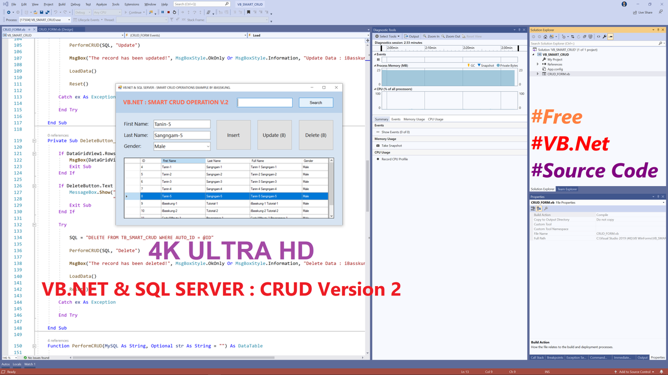Click the Preview Selected Items icon in Solution Explorer
The height and width of the screenshot is (375, 668).
tap(611, 37)
